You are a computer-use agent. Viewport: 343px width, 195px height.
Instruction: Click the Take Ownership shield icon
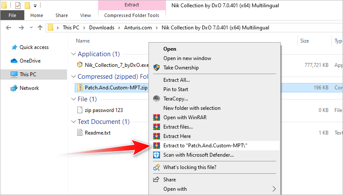(x=156, y=68)
